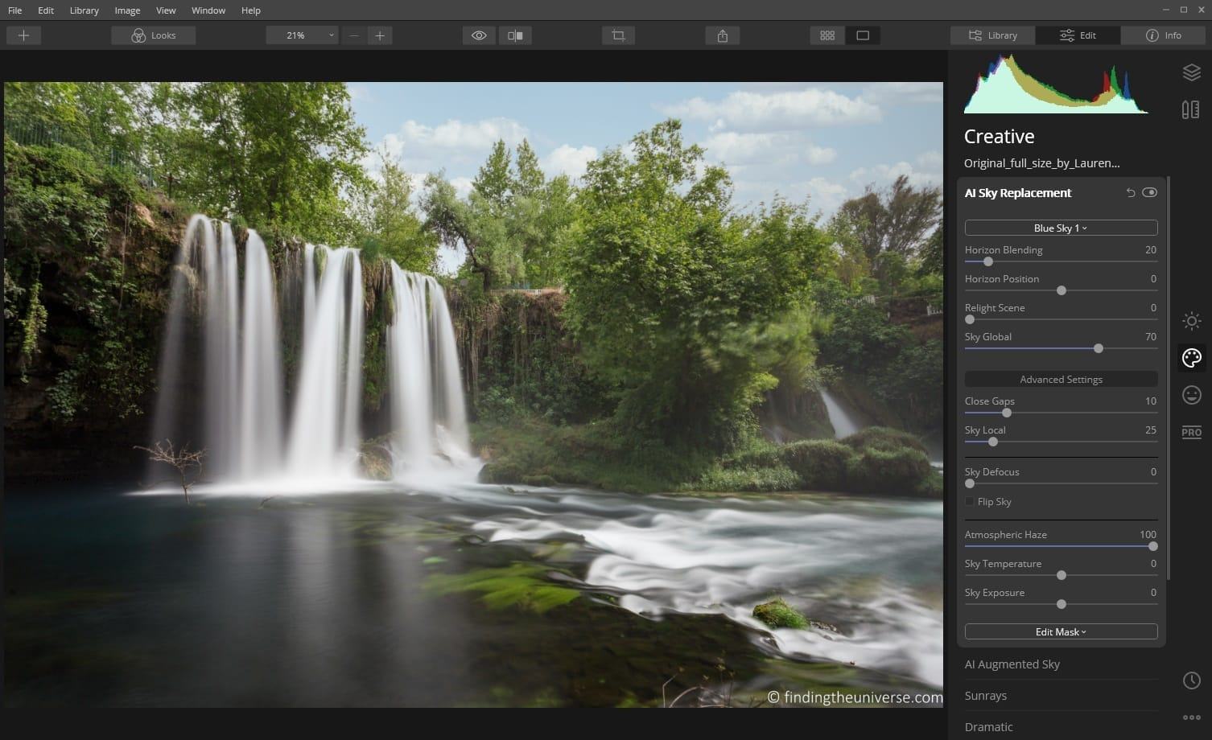Open the Export sharing icon
1212x740 pixels.
point(722,35)
